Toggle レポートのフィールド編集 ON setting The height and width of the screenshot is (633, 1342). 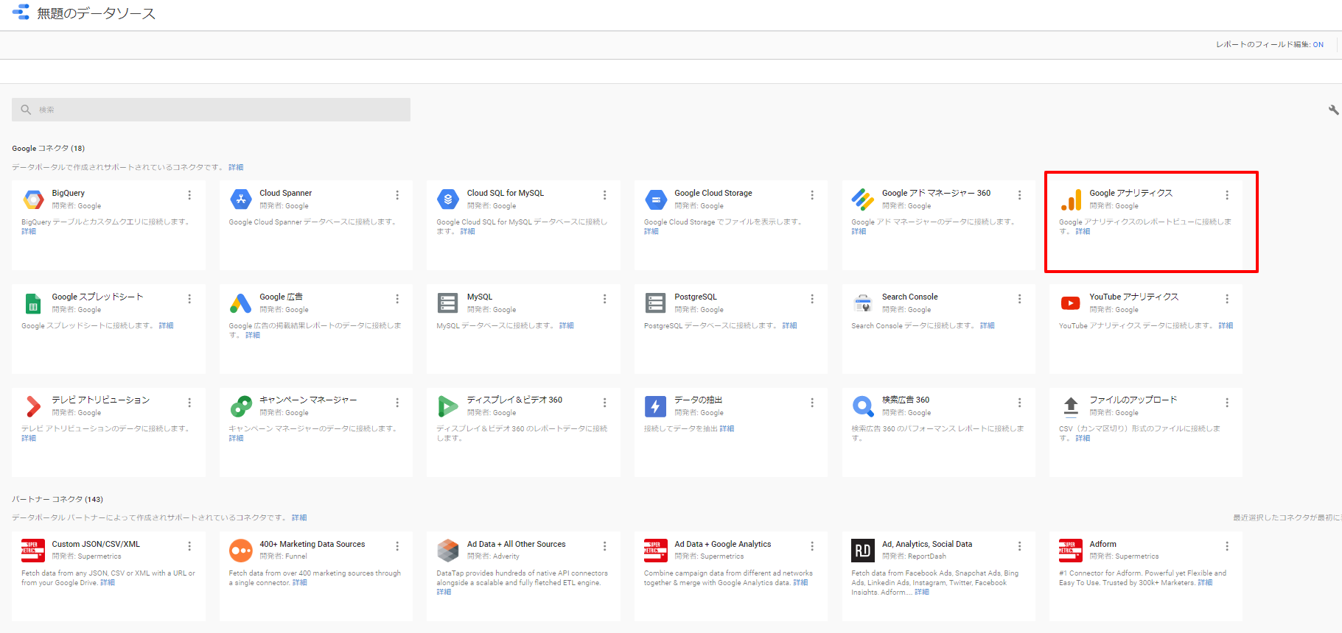coord(1269,45)
